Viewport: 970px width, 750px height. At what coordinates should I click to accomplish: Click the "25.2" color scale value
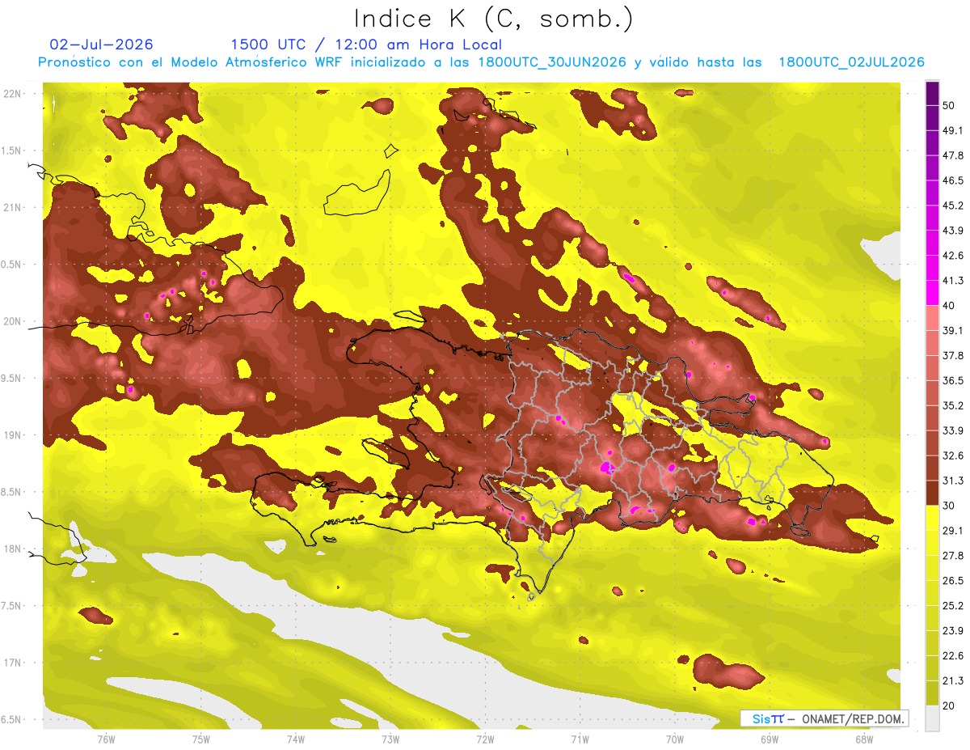(953, 605)
